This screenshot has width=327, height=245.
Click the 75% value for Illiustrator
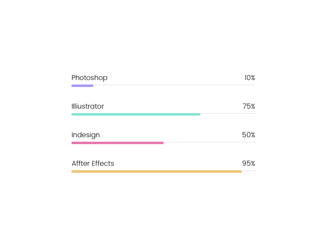click(x=249, y=107)
